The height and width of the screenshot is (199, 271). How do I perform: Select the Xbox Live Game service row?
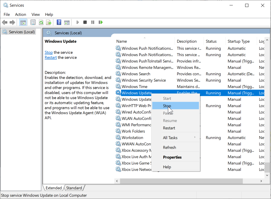(x=190, y=163)
